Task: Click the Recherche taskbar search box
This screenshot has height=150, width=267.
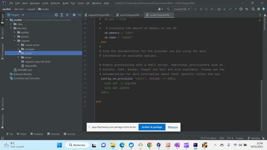Action: click(77, 145)
